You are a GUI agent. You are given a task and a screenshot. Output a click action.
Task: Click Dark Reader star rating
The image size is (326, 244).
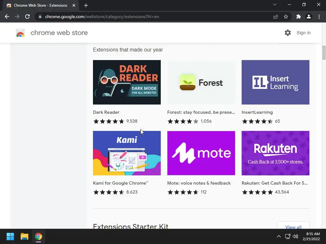pyautogui.click(x=109, y=121)
